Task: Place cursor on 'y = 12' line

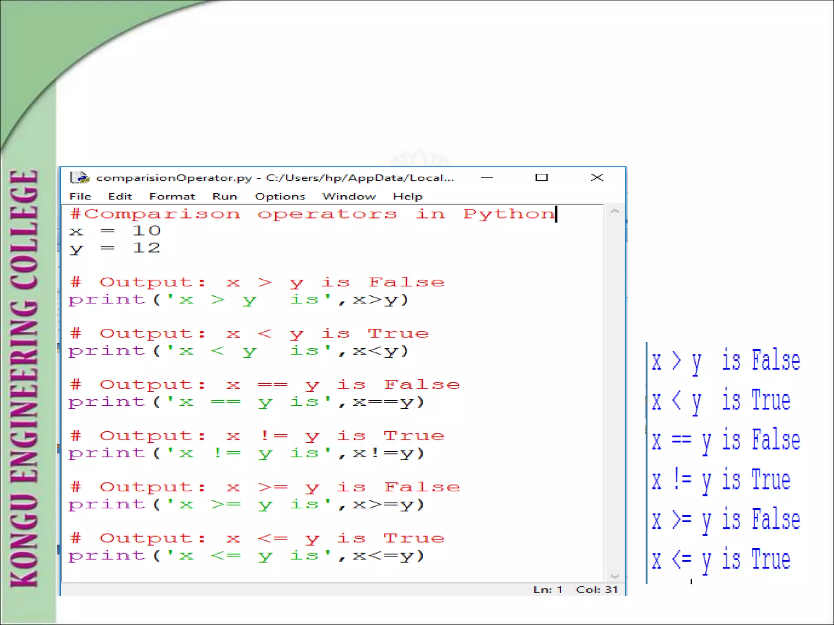Action: pos(115,248)
